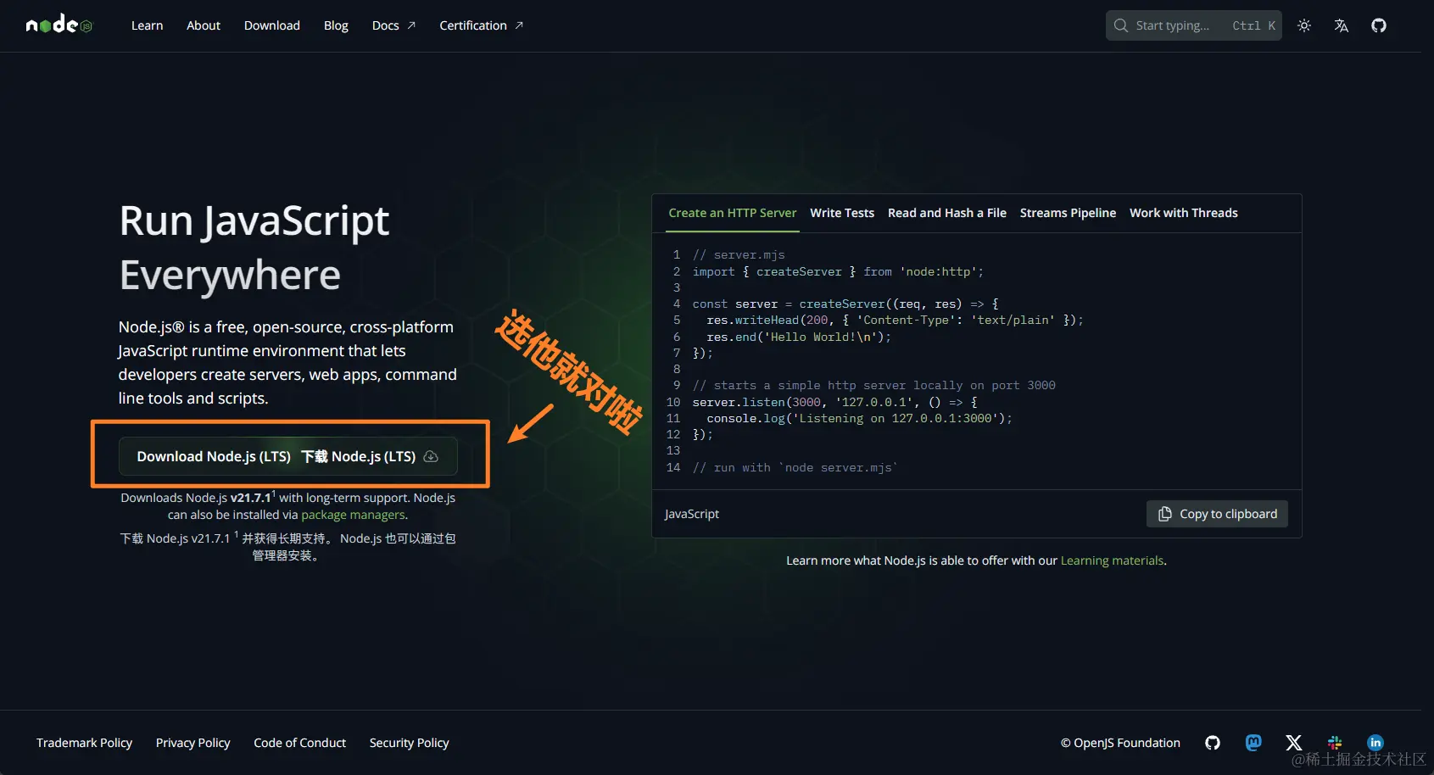Open the language selector icon
Viewport: 1434px width, 775px height.
point(1342,25)
